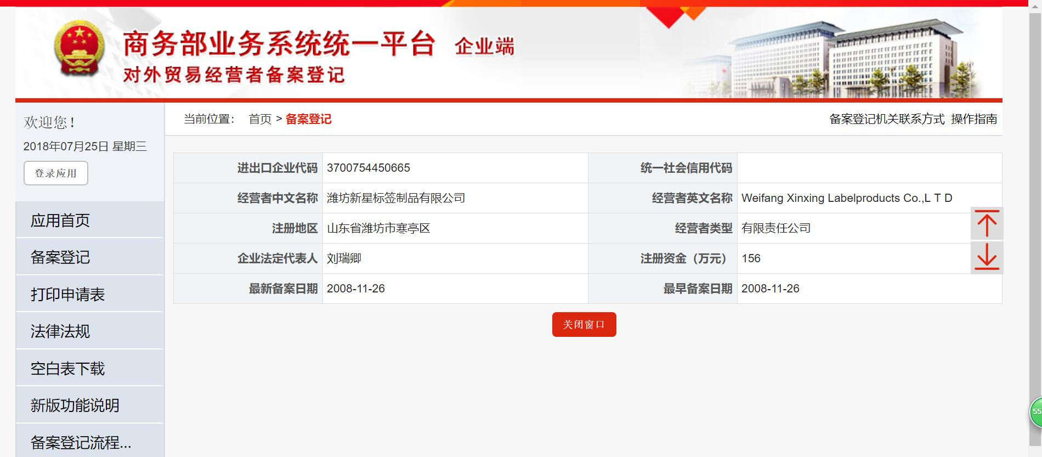The image size is (1042, 457).
Task: Click the national emblem logo
Action: tap(79, 49)
